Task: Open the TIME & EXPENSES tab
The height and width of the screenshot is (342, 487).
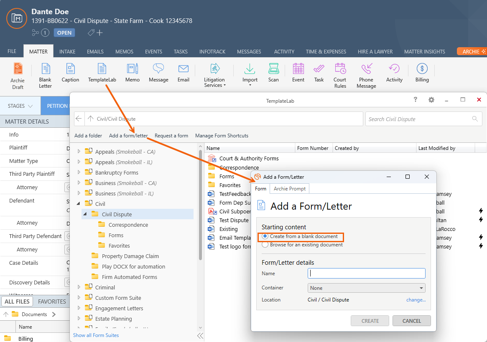Action: 326,51
